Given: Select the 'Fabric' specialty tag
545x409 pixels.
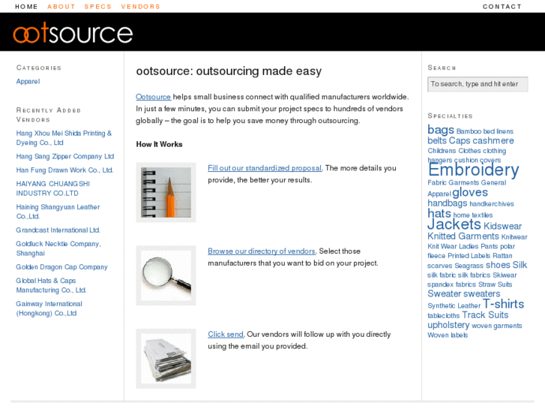Looking at the screenshot, I should [x=437, y=183].
